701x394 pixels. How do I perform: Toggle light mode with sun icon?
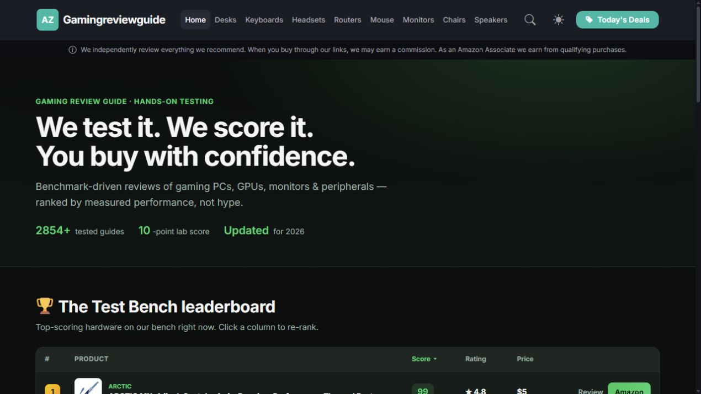coord(559,20)
